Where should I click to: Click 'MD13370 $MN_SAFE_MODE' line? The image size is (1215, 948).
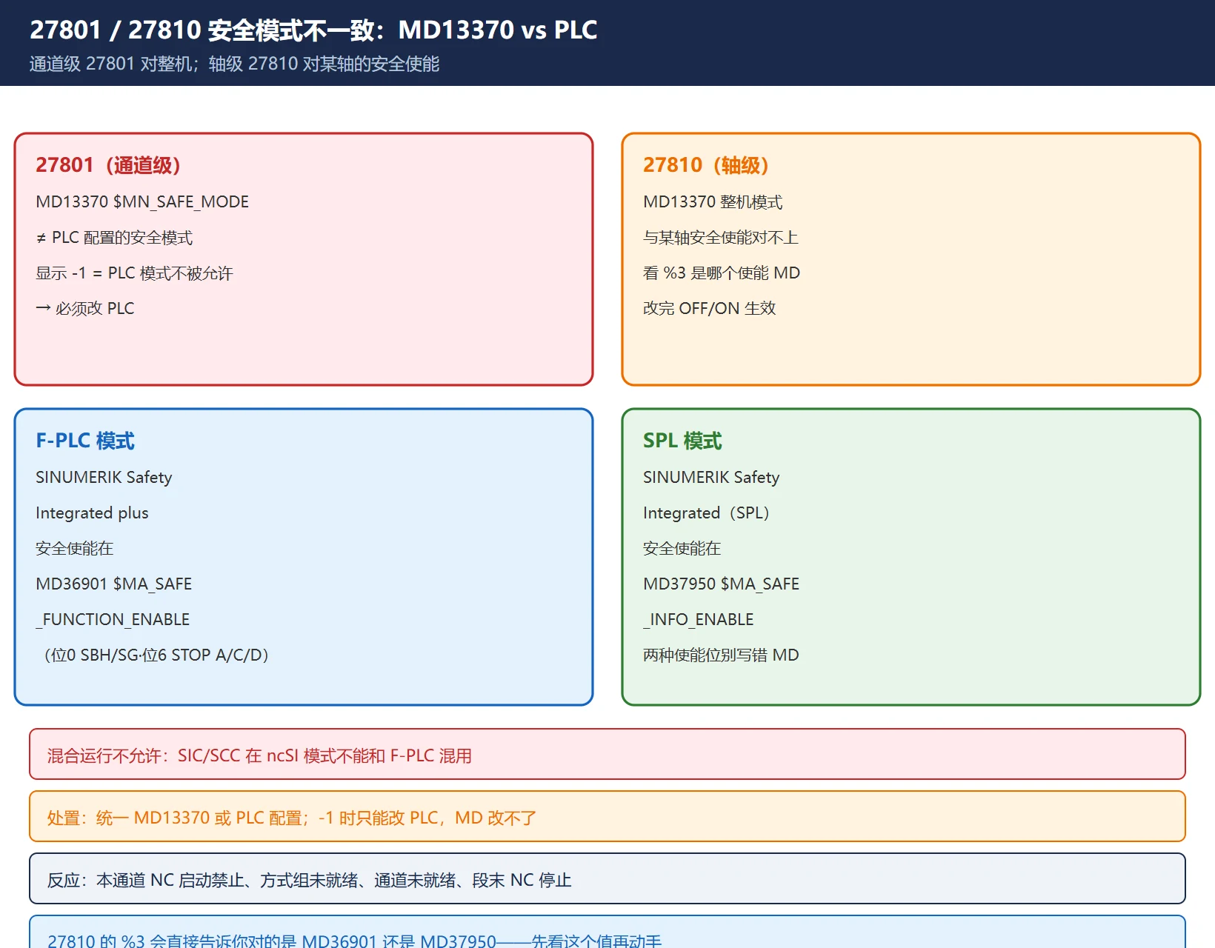(142, 201)
